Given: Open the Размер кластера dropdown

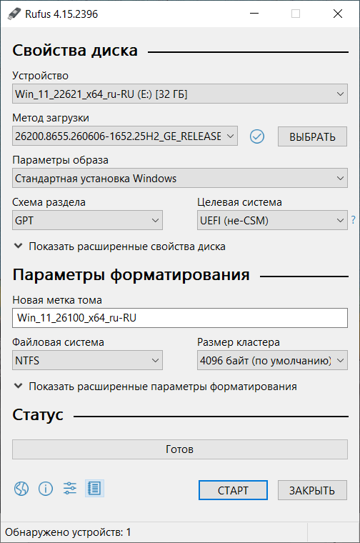Looking at the screenshot, I should (x=272, y=361).
